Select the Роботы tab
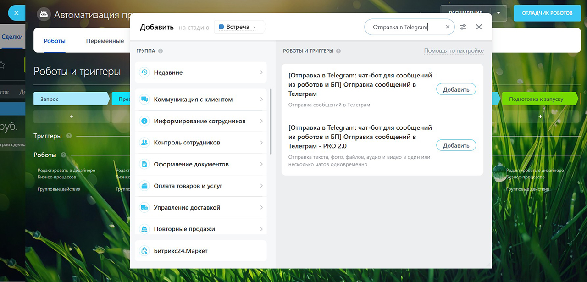This screenshot has width=587, height=282. tap(55, 41)
